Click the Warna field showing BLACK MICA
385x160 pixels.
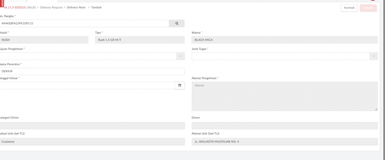tap(284, 40)
